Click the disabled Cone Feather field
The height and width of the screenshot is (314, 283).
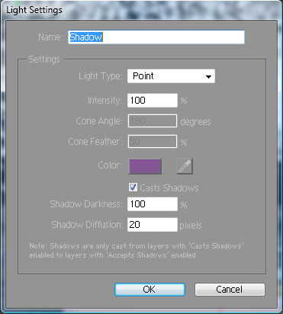[153, 141]
